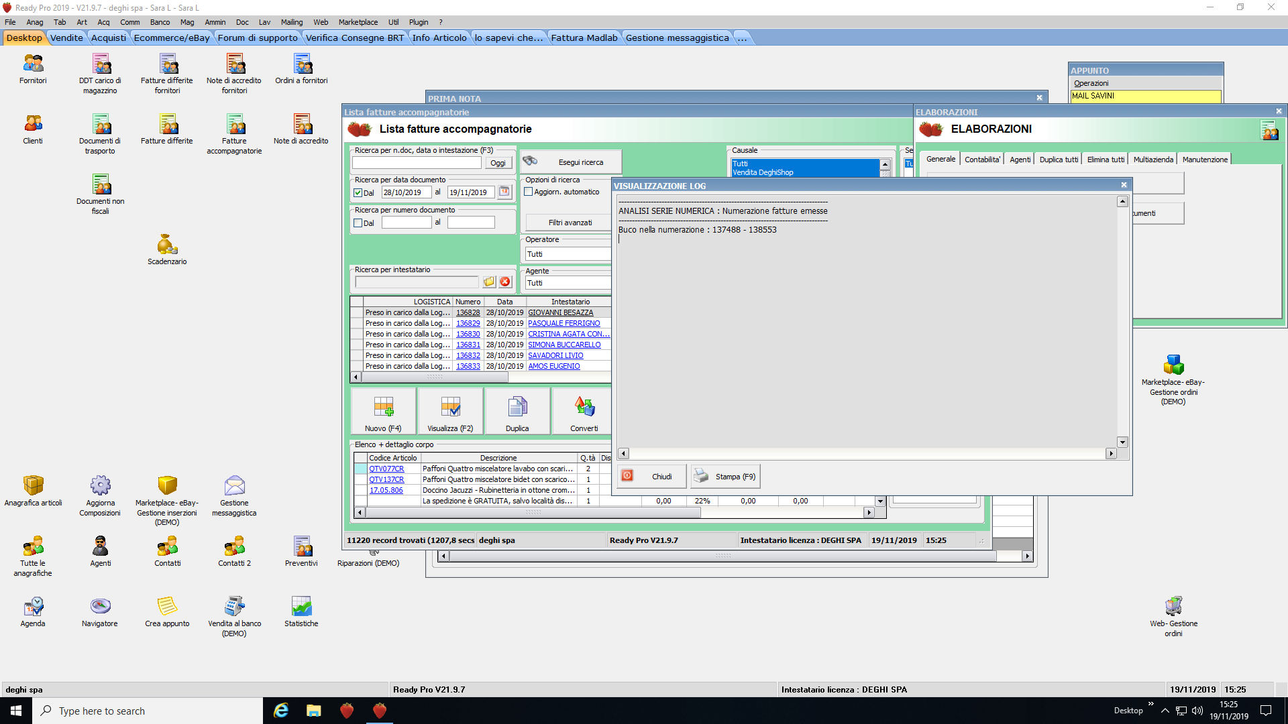Open the Agenda desktop icon
This screenshot has height=724, width=1288.
pos(33,611)
